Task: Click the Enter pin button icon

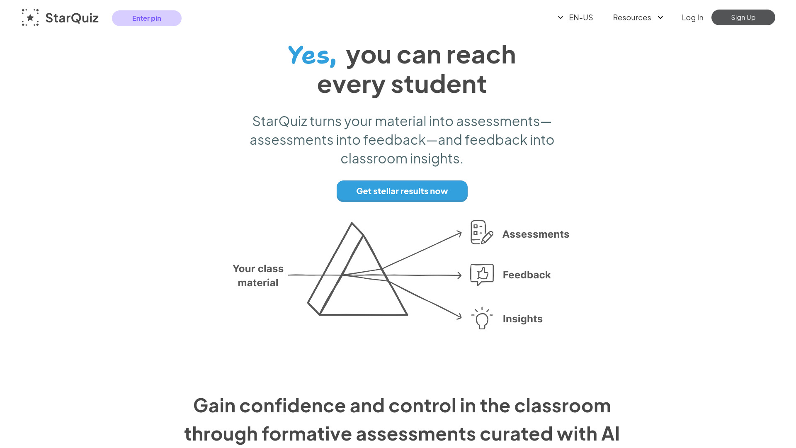Action: click(146, 17)
